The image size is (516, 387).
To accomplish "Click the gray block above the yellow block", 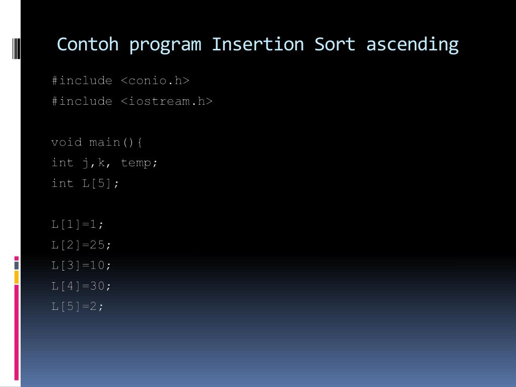I will (x=17, y=265).
